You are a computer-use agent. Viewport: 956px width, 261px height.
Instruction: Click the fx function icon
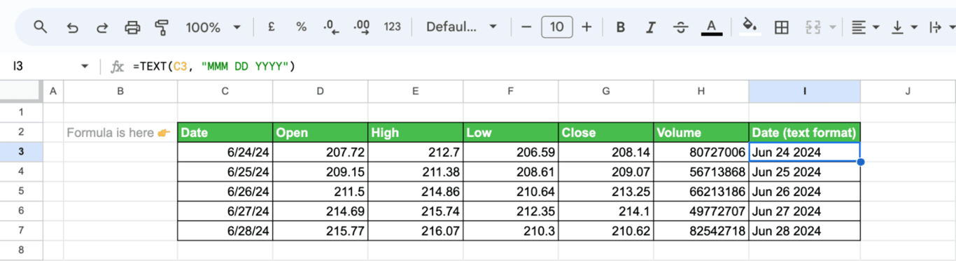point(117,66)
